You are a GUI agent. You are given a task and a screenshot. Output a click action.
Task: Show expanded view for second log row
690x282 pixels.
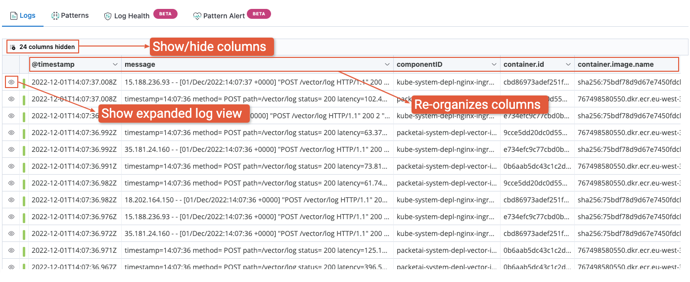point(11,99)
